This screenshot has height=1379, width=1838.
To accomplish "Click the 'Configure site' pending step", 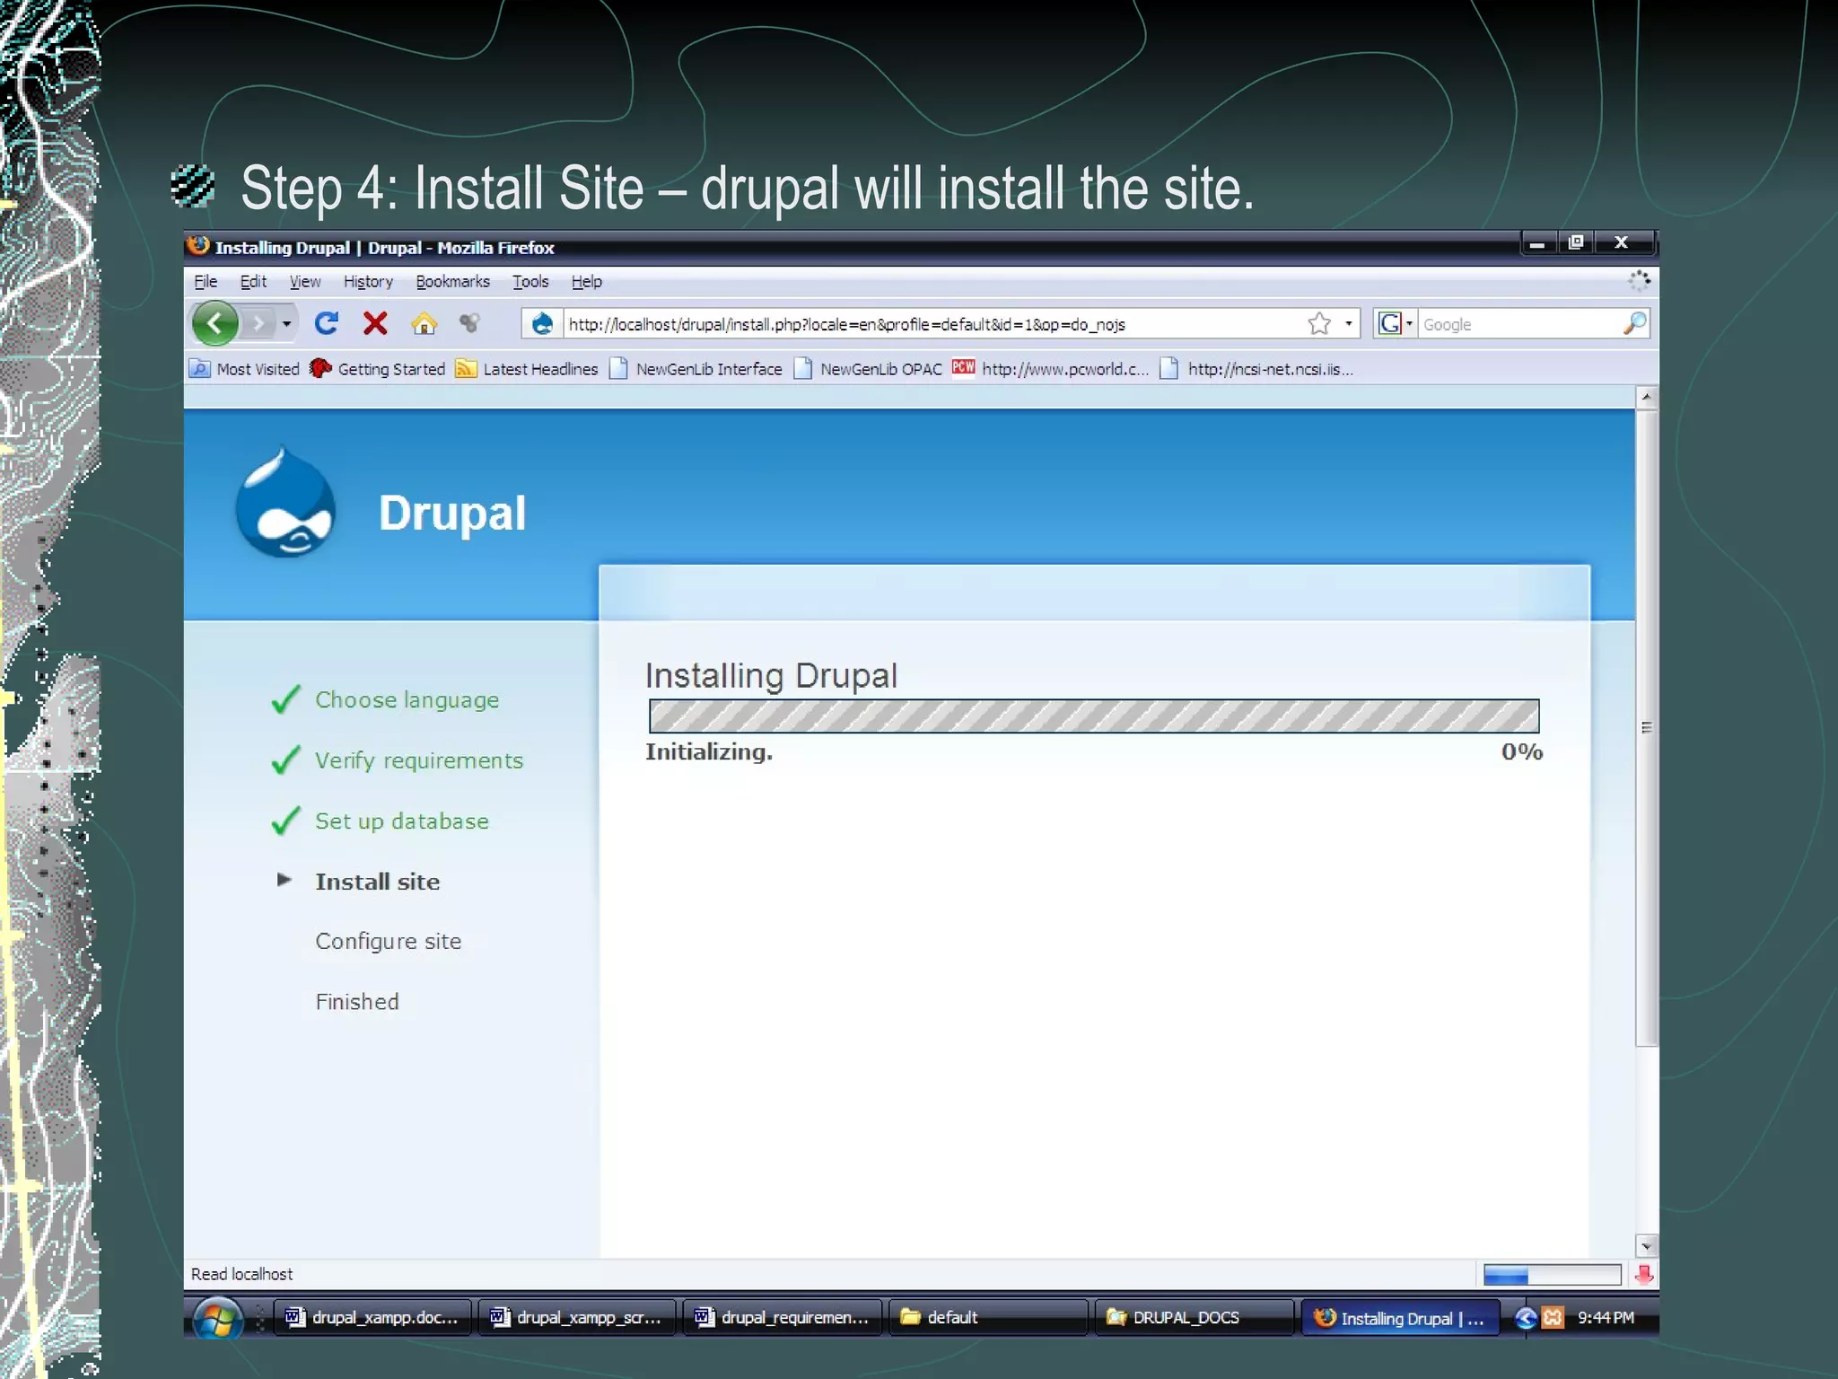I will point(388,941).
